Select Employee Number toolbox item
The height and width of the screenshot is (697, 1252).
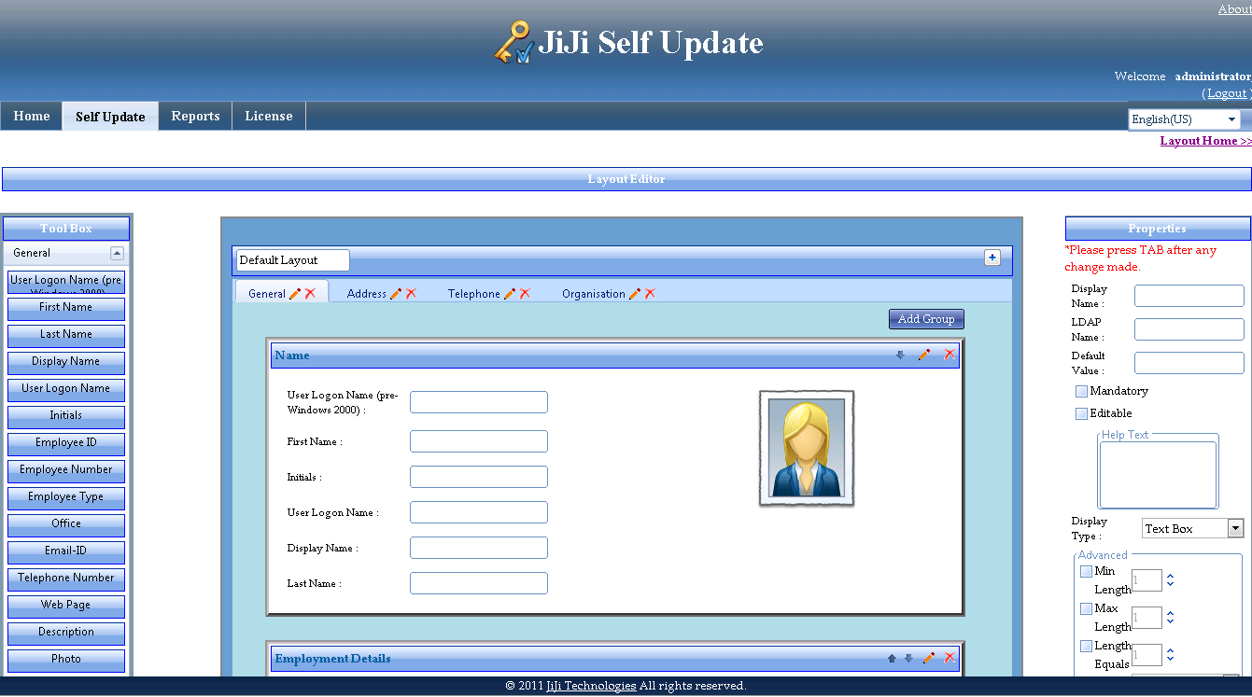click(66, 471)
